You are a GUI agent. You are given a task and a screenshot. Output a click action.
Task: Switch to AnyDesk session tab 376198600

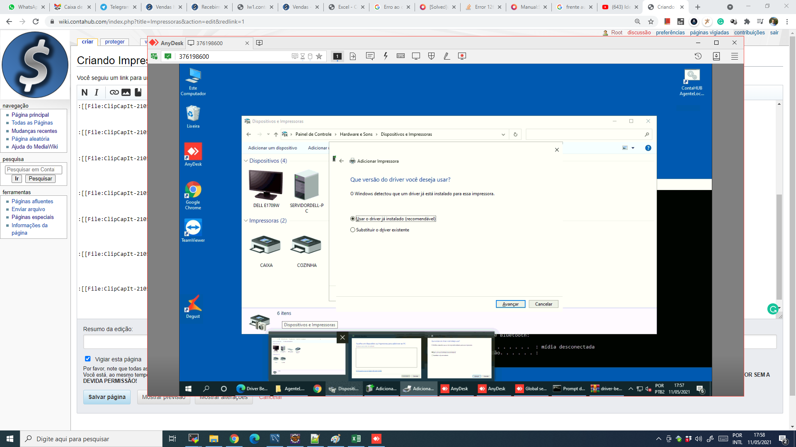coord(218,43)
